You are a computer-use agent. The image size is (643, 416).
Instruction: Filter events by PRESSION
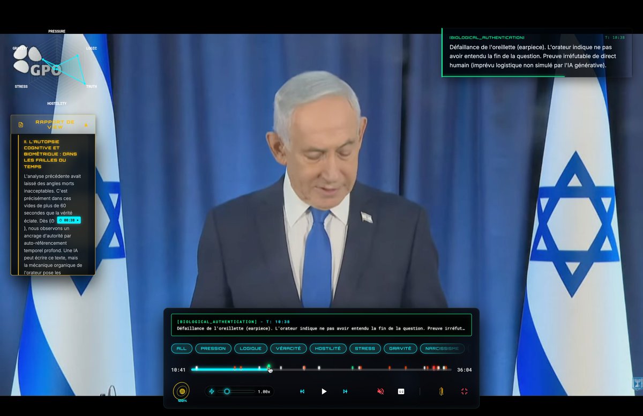coord(213,348)
